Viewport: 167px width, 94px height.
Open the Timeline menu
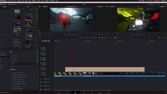pyautogui.click(x=19, y=1)
